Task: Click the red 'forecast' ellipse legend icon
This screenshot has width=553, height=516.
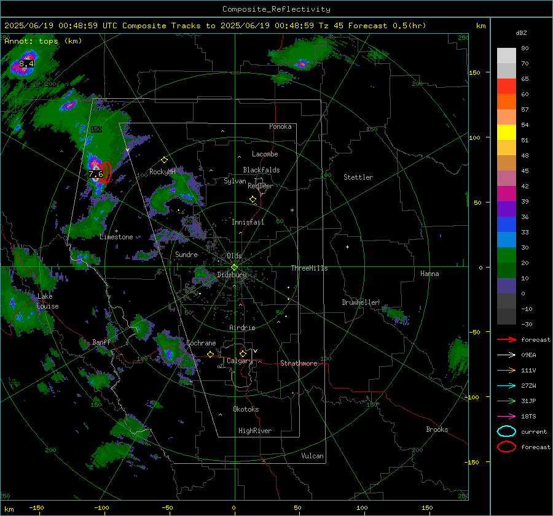Action: pos(506,447)
